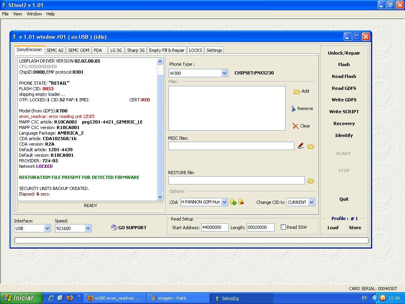This screenshot has width=405, height=304.
Task: Click the GO SUPPORT button
Action: click(129, 228)
